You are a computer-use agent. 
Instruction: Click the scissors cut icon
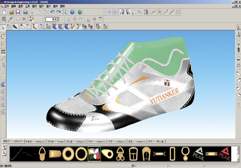(32, 12)
